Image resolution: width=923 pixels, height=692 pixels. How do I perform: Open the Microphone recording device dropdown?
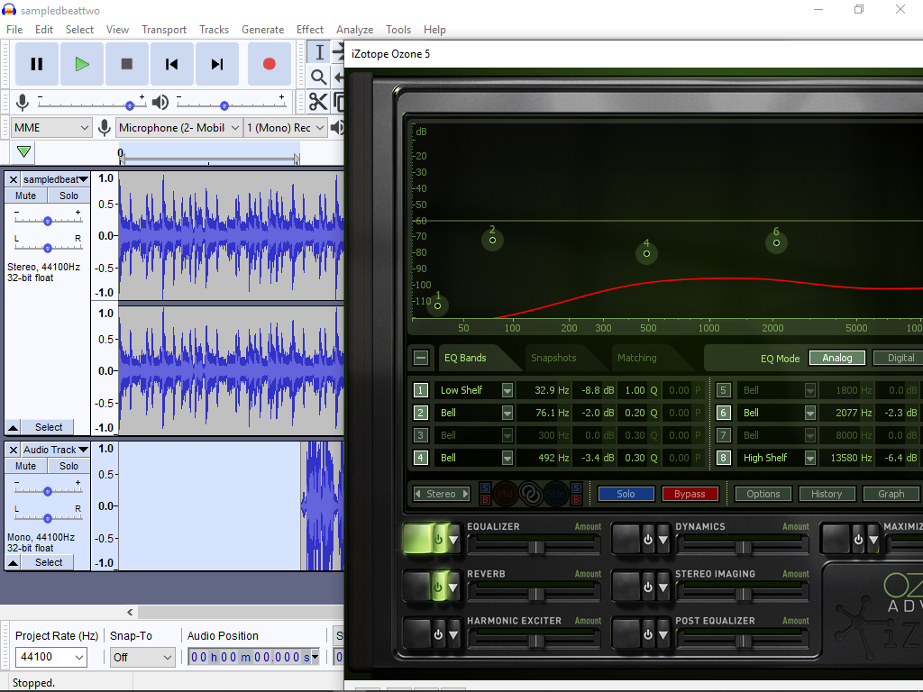(179, 128)
